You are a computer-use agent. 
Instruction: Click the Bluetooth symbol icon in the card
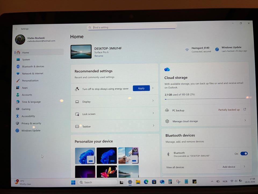click(168, 154)
